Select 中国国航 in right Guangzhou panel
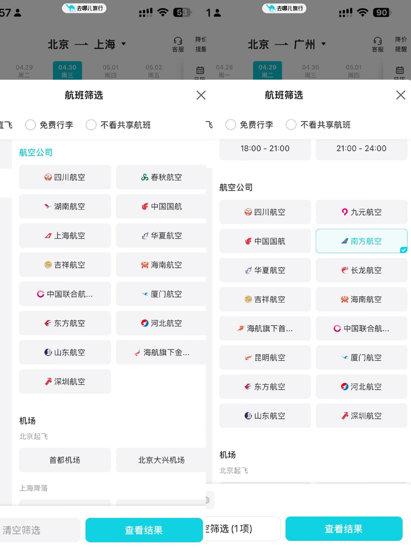Image resolution: width=411 pixels, height=548 pixels. 265,241
